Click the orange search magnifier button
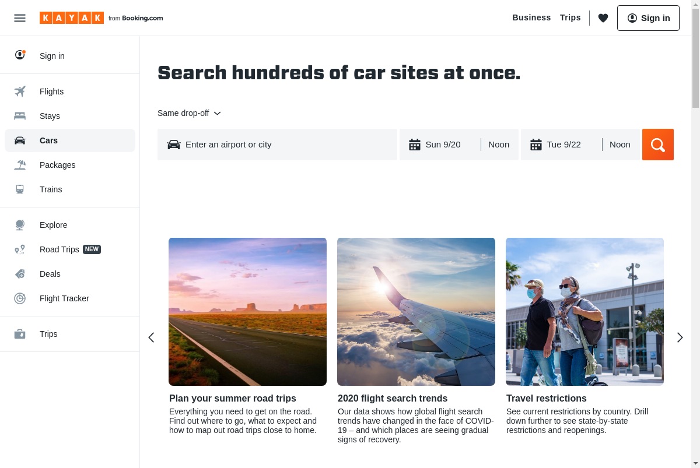This screenshot has height=468, width=700. click(x=658, y=145)
